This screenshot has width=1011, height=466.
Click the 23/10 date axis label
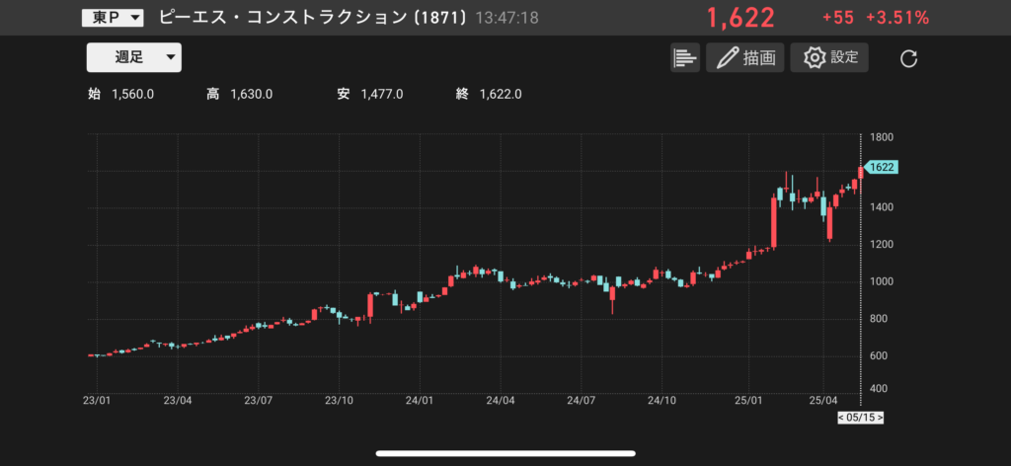(x=340, y=401)
